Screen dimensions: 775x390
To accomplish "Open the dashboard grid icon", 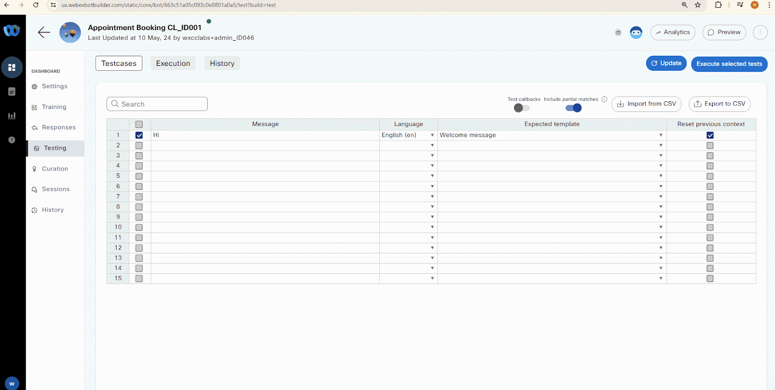I will [x=12, y=67].
